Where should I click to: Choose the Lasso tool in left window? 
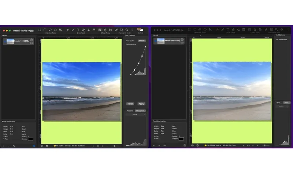click(50, 30)
